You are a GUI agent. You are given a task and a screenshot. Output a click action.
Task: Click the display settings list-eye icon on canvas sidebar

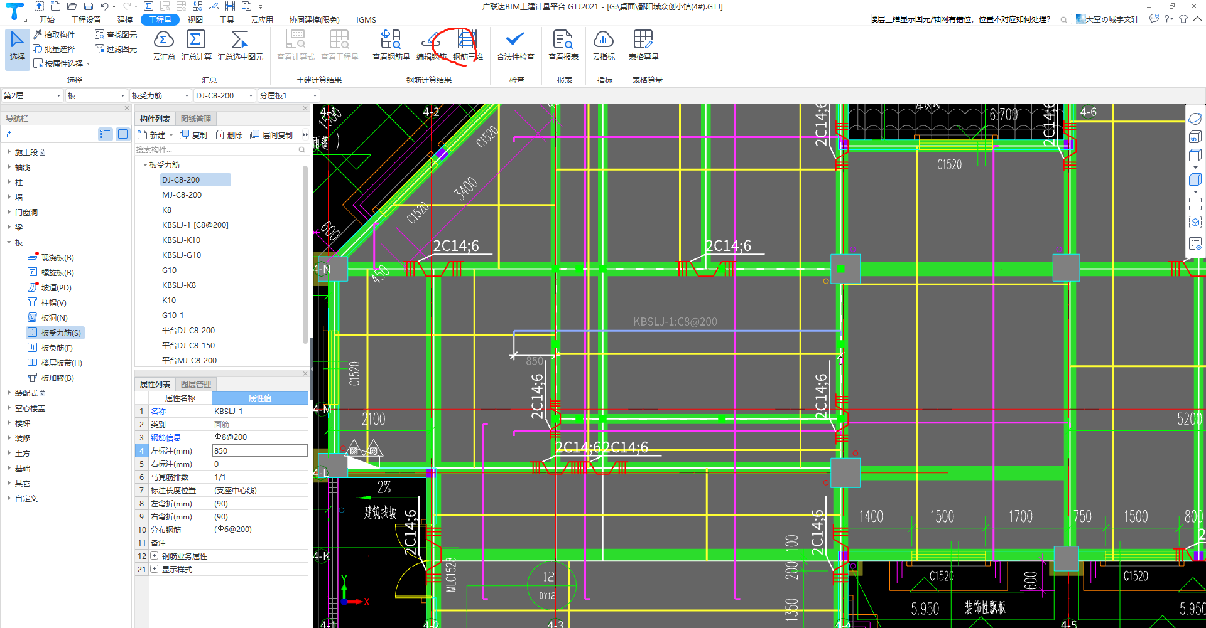[1195, 243]
